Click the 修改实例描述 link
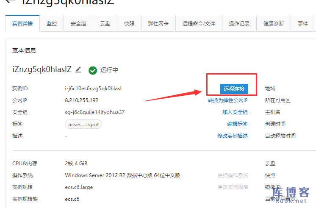 click(233, 136)
